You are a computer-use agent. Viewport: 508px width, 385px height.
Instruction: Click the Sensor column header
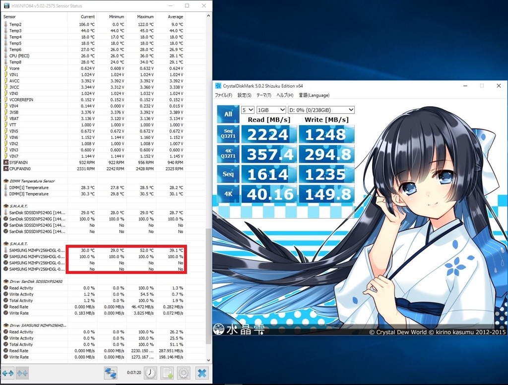[34, 16]
